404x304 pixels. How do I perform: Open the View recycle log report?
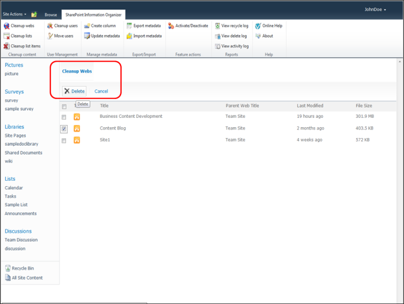pos(231,26)
